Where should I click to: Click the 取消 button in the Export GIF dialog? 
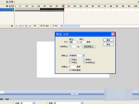(108, 45)
